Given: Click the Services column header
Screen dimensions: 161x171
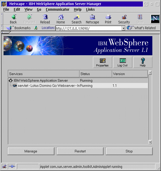Looking at the screenshot, I should [x=44, y=74].
